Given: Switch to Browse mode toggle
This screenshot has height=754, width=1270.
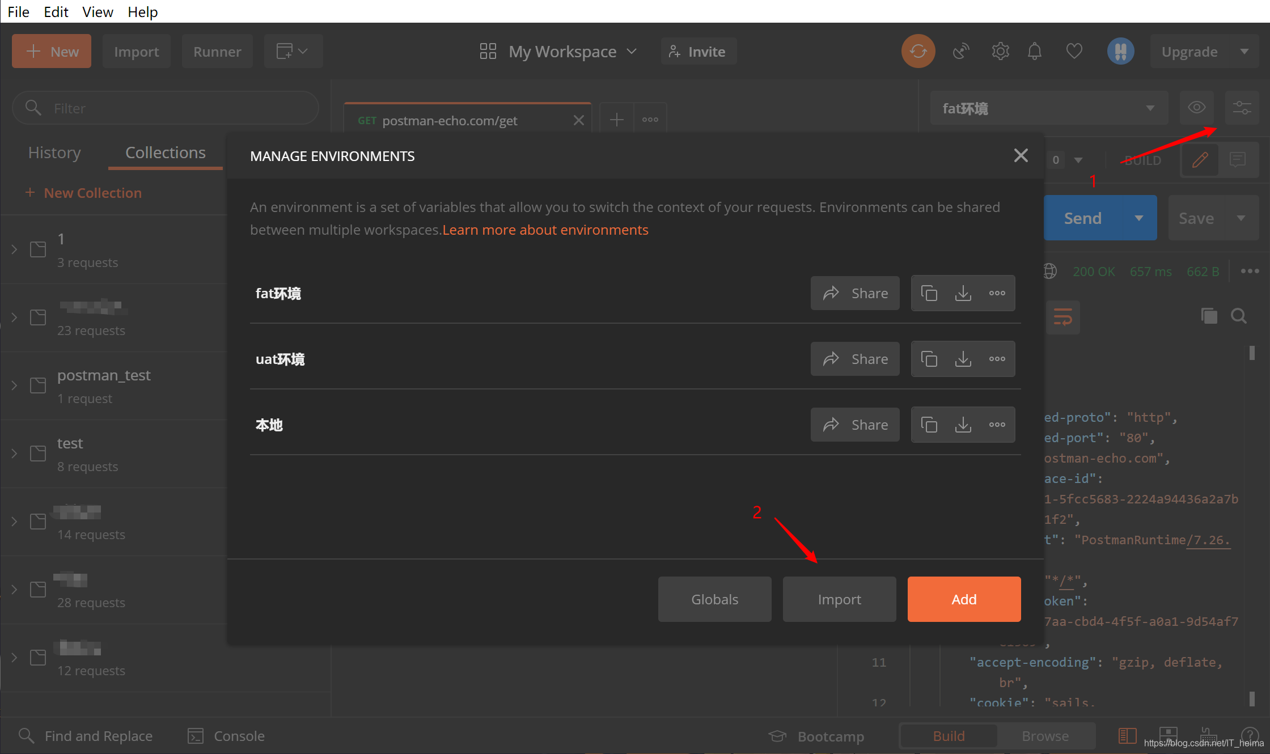Looking at the screenshot, I should click(1045, 736).
